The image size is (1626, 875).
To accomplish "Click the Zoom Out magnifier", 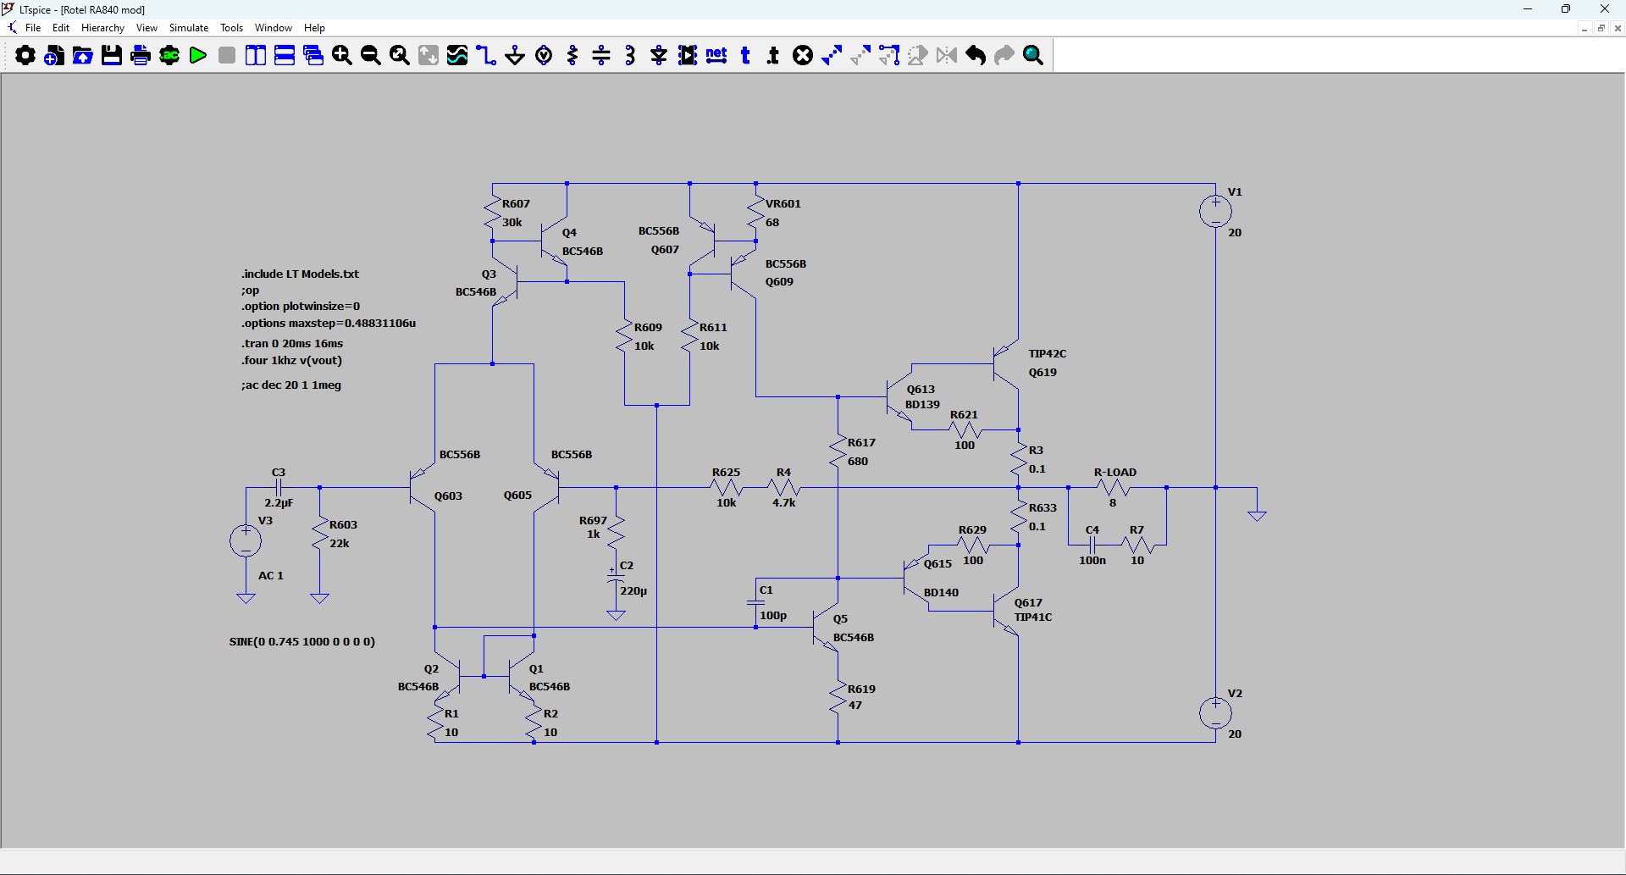I will [371, 56].
